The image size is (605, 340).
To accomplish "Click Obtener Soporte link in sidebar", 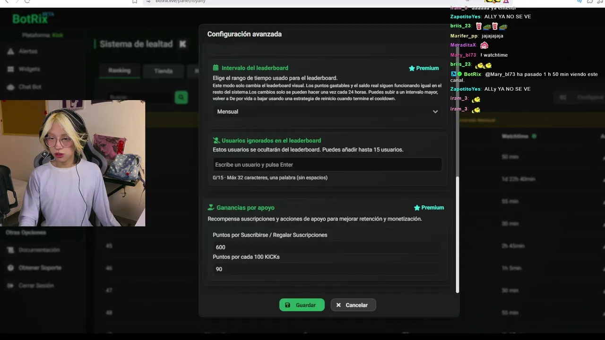I will point(40,268).
